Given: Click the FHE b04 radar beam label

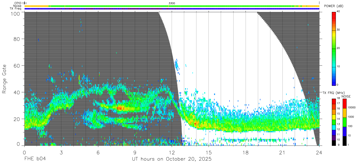Looking at the screenshot, I should click(x=35, y=159).
